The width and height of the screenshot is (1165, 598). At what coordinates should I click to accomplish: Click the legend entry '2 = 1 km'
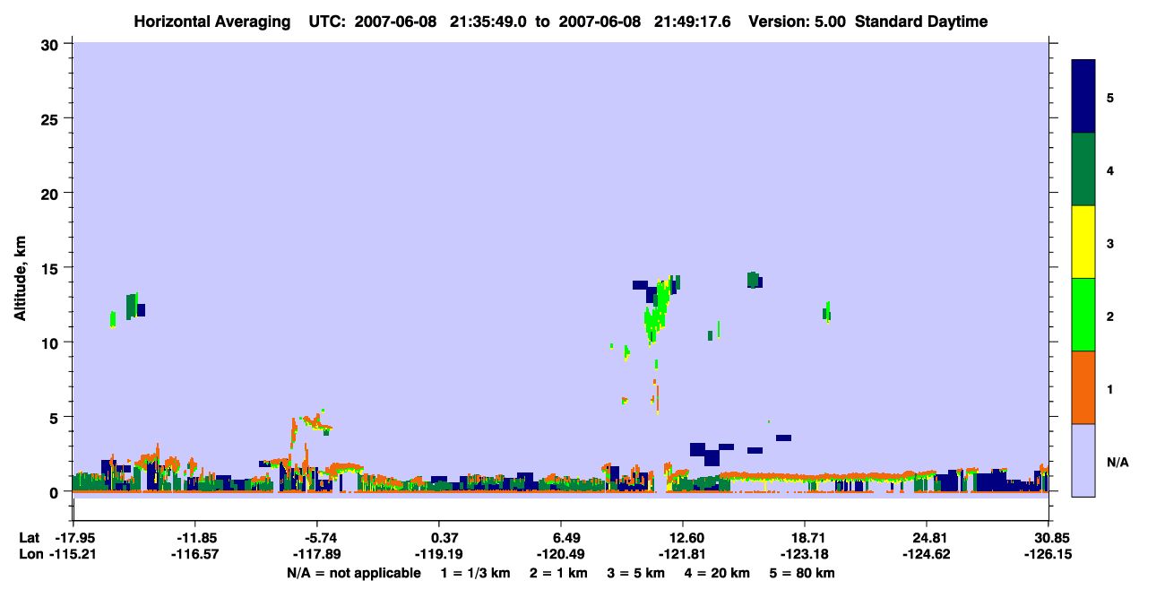559,573
